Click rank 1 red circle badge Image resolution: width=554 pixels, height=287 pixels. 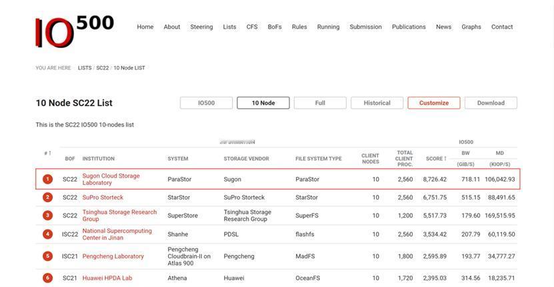point(48,180)
